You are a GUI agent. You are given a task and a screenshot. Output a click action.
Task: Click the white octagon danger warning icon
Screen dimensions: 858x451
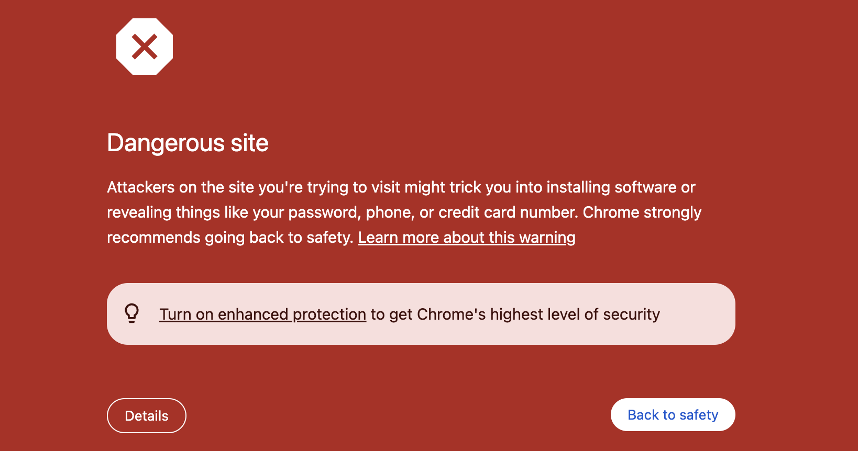tap(145, 47)
